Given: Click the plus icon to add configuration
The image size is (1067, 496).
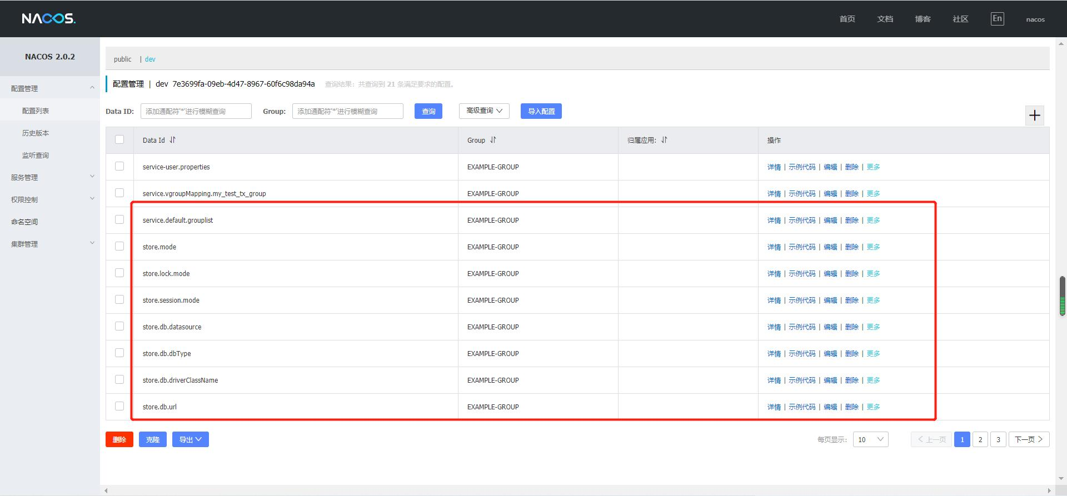Looking at the screenshot, I should [1034, 116].
